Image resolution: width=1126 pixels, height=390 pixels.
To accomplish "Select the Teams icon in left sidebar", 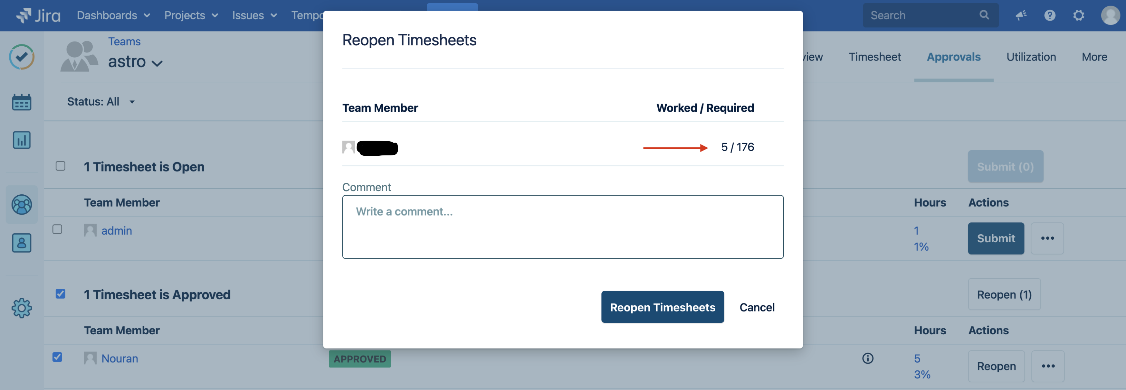I will pos(21,204).
